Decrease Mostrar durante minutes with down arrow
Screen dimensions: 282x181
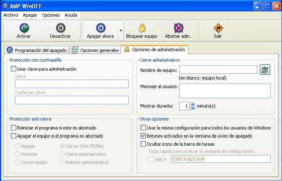point(192,108)
